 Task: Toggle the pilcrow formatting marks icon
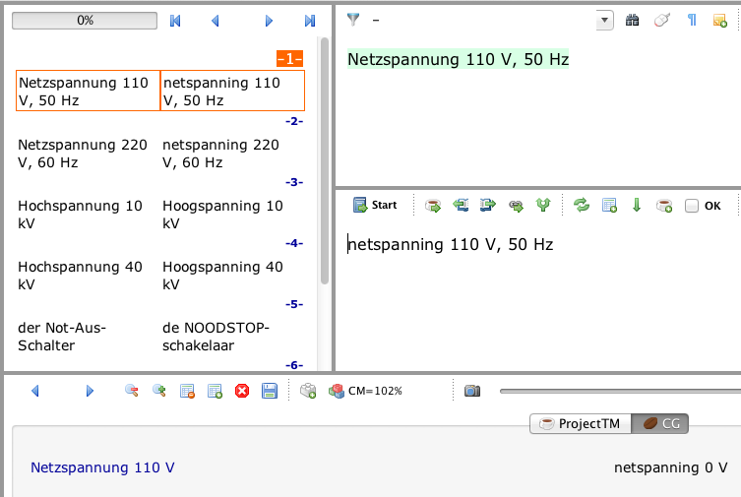click(x=691, y=21)
